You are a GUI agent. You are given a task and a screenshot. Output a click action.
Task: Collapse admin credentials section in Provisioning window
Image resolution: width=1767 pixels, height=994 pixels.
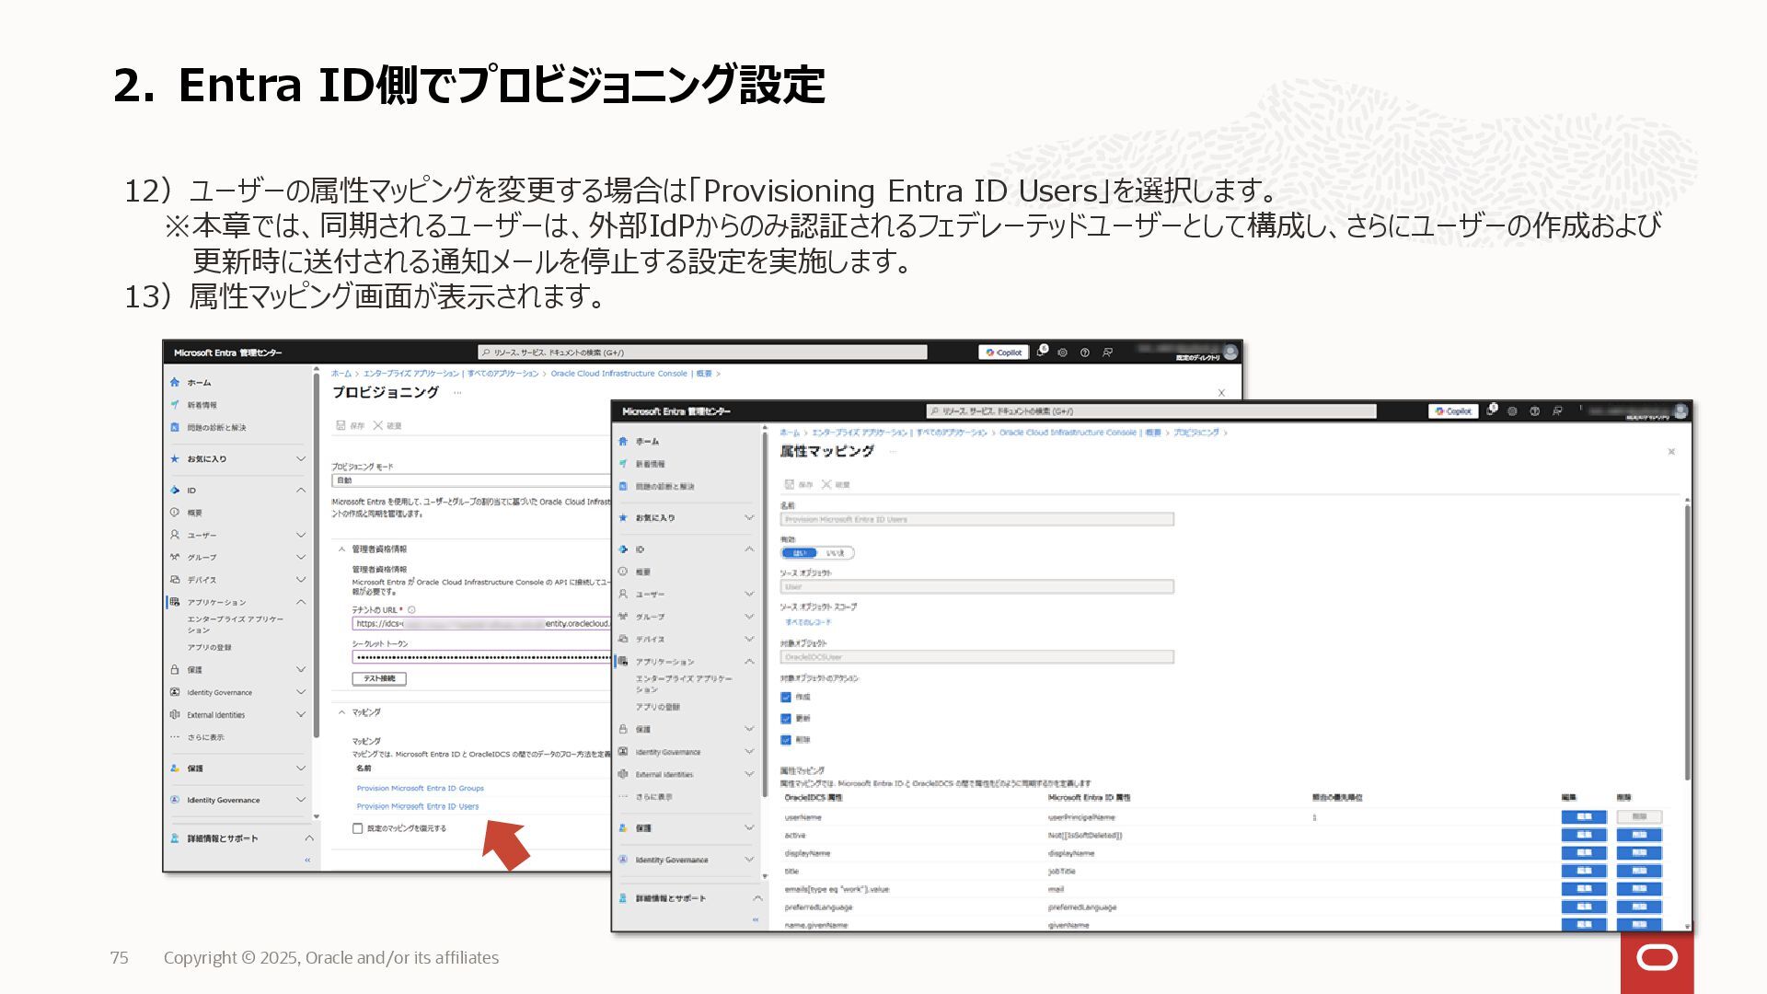[341, 549]
